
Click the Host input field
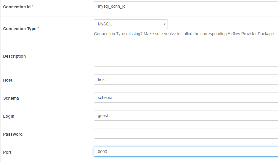(186, 80)
